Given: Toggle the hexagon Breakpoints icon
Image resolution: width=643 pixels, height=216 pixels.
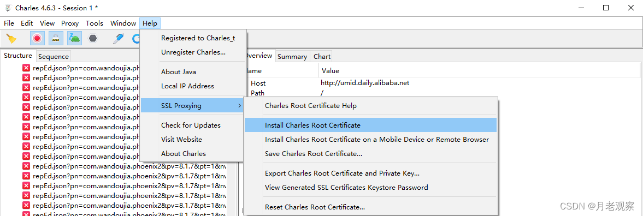Looking at the screenshot, I should 93,38.
